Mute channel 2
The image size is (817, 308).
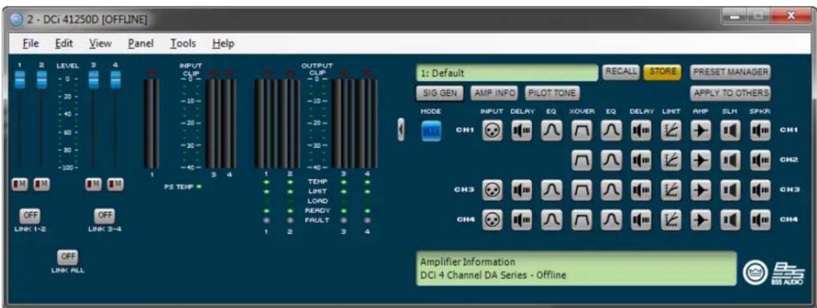coord(42,185)
